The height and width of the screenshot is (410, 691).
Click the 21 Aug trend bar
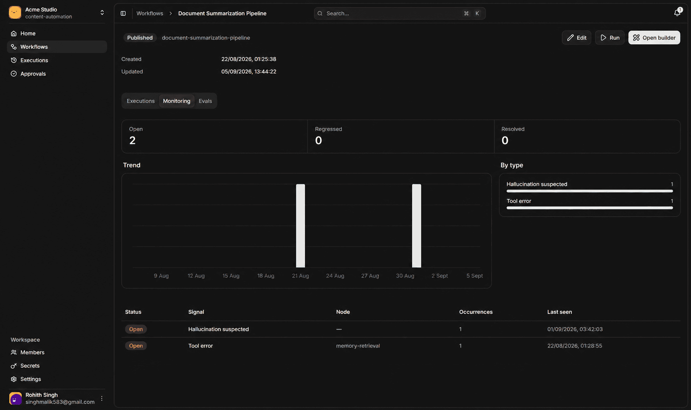click(300, 226)
